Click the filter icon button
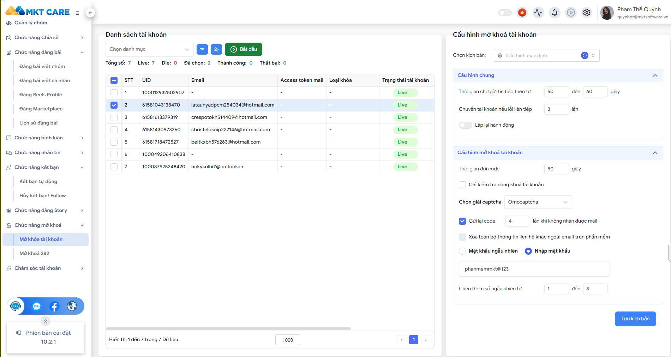 point(202,49)
